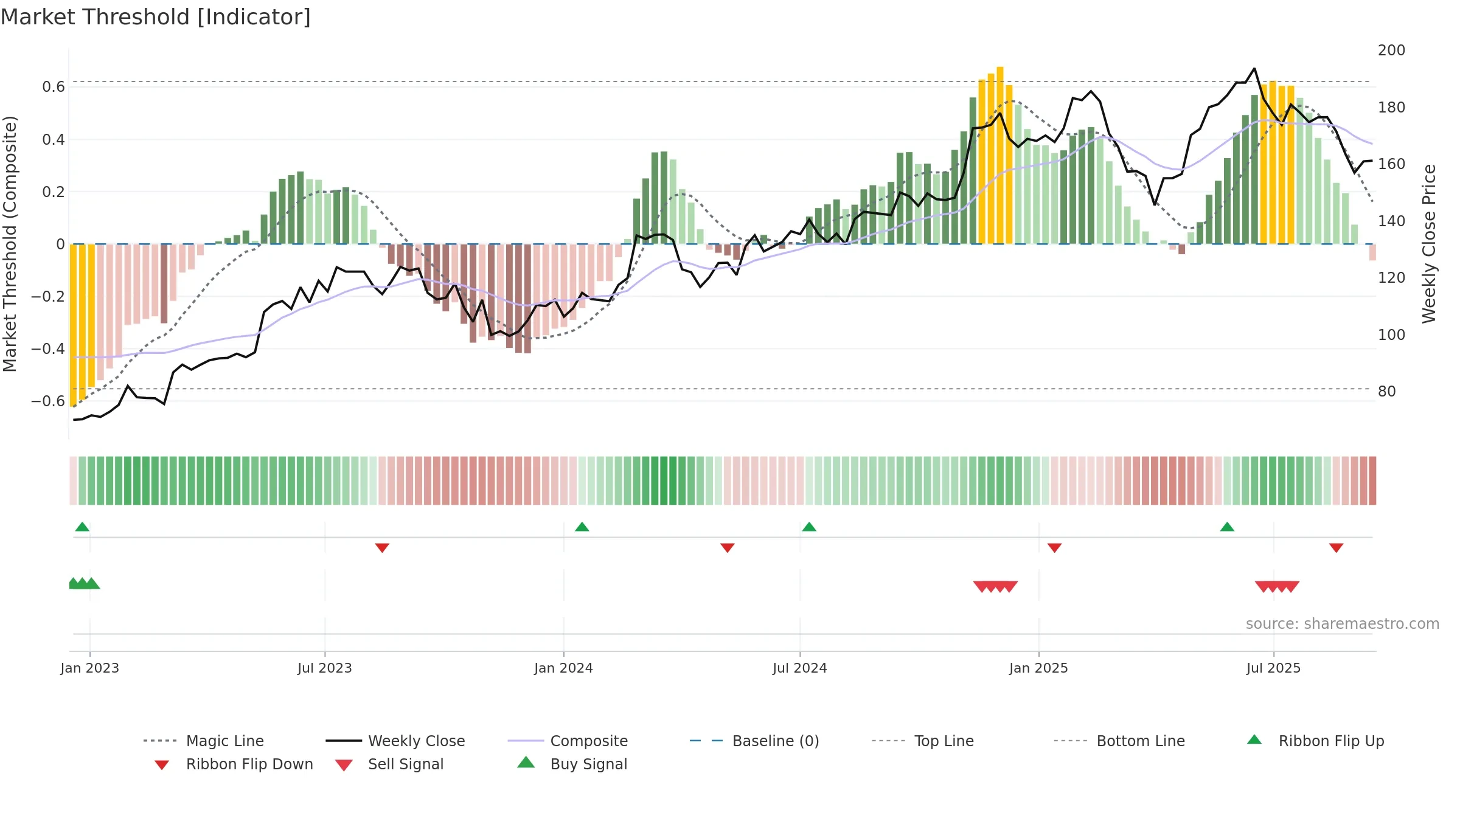Click the Jan 2023 x-axis label
This screenshot has width=1460, height=821.
(x=90, y=668)
